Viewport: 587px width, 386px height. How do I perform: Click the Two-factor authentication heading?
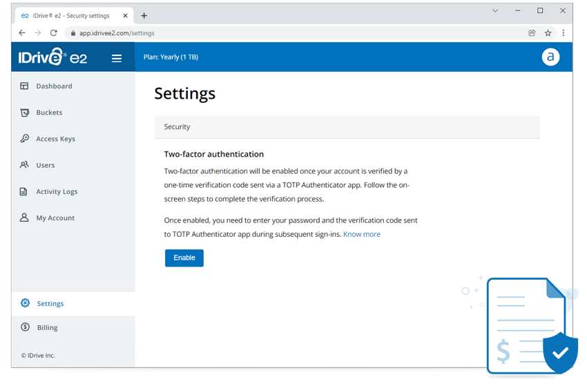[x=214, y=154]
